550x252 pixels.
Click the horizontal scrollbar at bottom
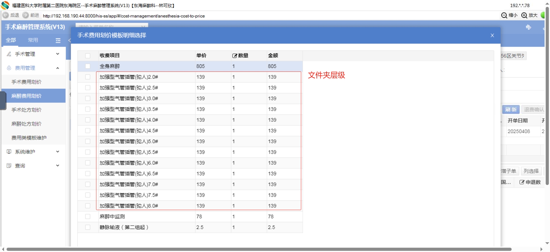(259, 249)
